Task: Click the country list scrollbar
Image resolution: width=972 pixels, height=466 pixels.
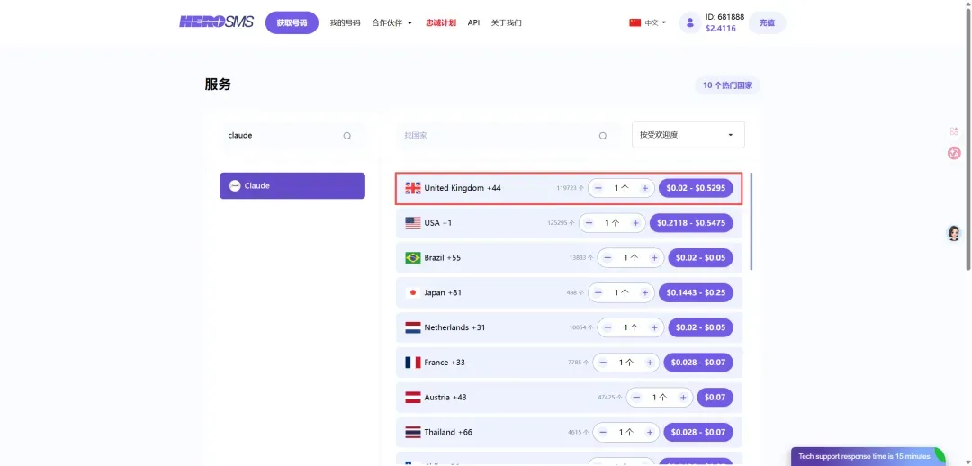Action: click(x=751, y=220)
